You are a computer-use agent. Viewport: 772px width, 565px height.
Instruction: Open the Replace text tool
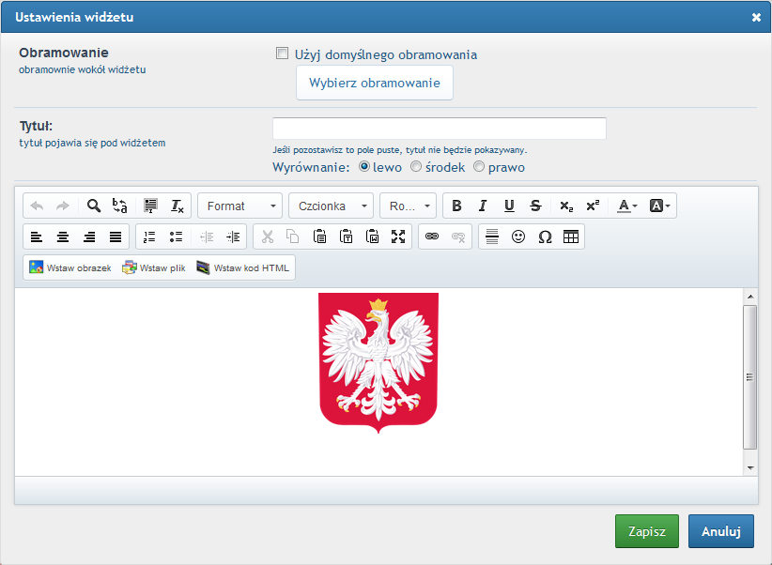(x=119, y=206)
